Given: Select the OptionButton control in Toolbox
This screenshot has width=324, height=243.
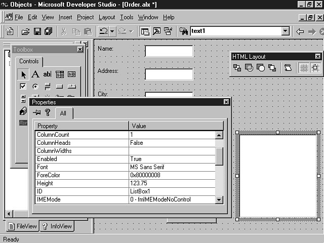Looking at the screenshot, I should coord(35,87).
